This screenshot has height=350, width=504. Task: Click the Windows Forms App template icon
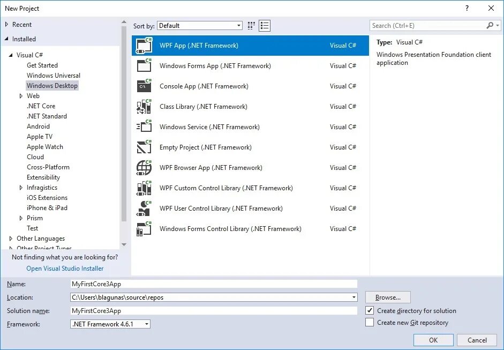[x=144, y=65]
